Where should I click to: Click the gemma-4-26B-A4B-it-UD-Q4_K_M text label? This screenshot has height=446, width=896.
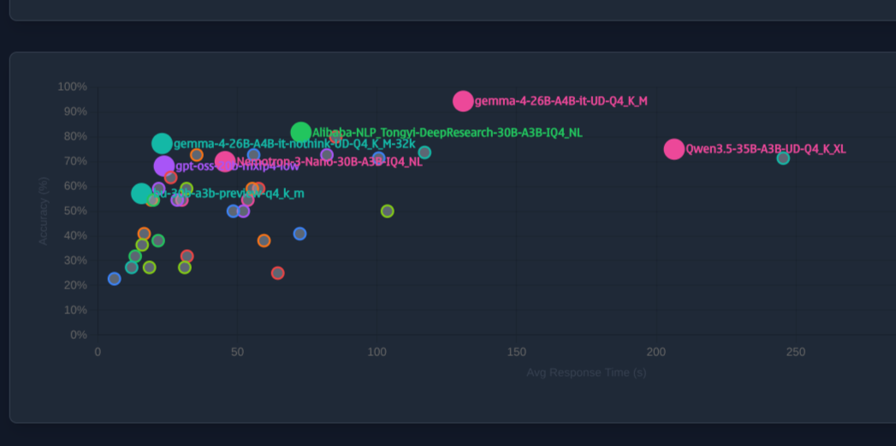pyautogui.click(x=561, y=101)
